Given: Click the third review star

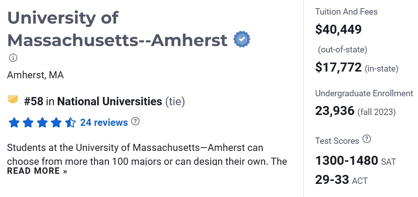Looking at the screenshot, I should tap(42, 122).
